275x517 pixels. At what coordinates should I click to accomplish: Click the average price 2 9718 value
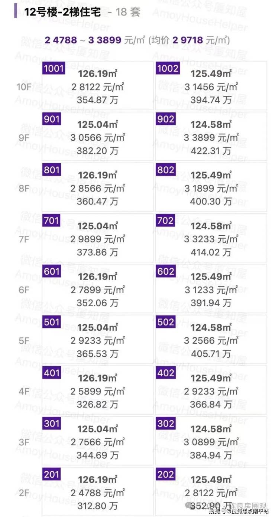click(187, 40)
